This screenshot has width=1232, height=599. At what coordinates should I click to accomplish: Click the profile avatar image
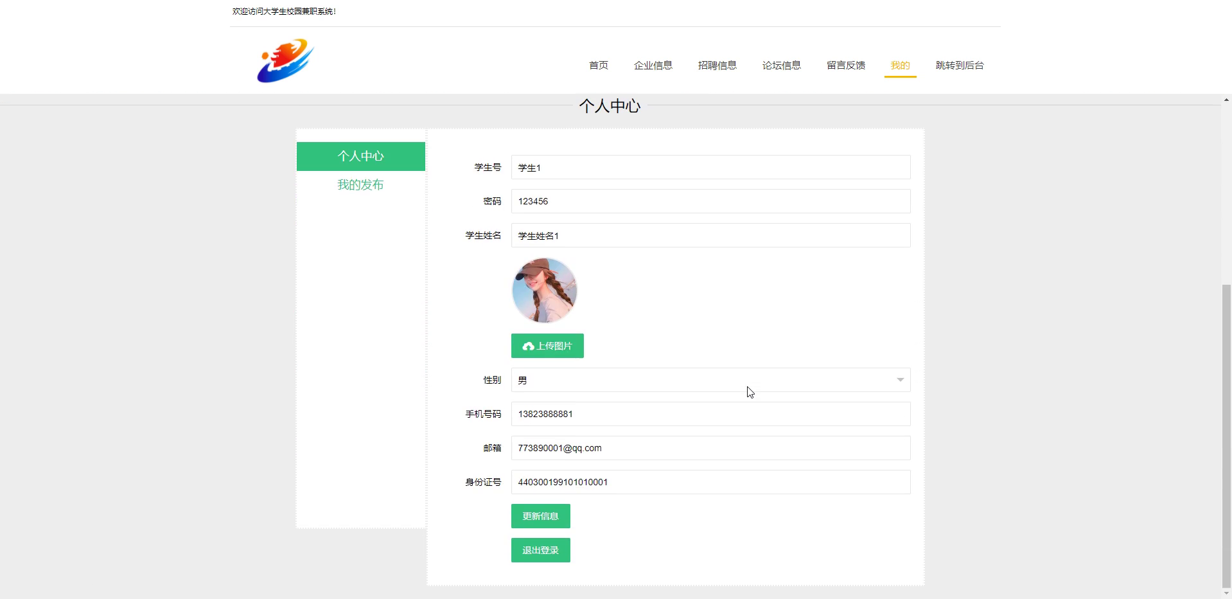pos(545,291)
